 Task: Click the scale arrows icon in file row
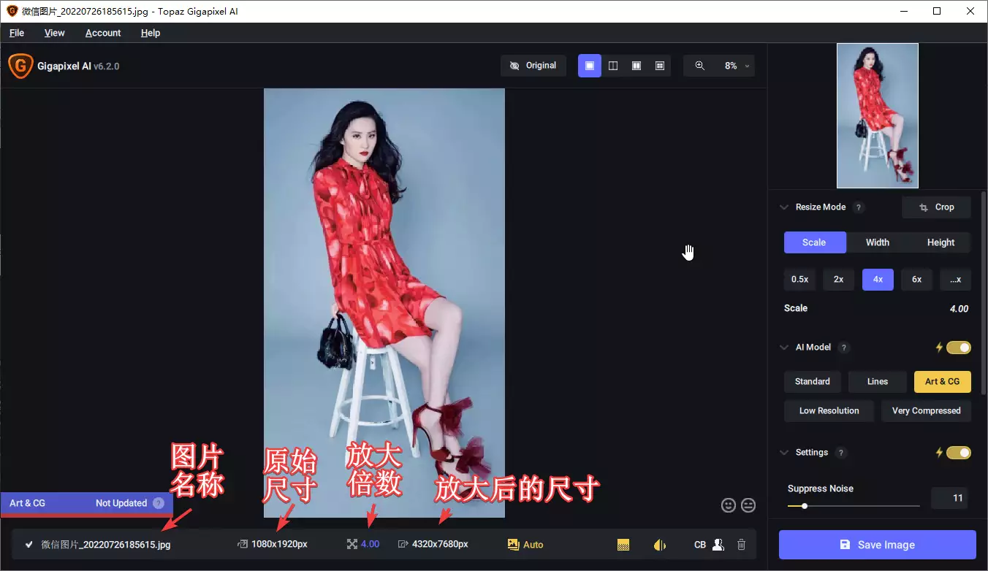click(352, 544)
